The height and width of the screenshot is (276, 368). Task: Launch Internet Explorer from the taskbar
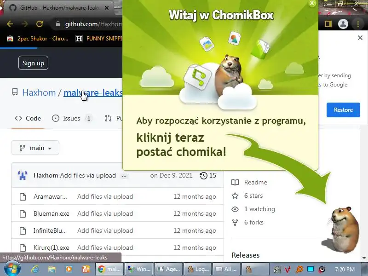pos(35,269)
